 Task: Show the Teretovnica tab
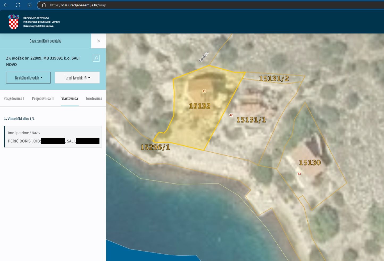(94, 98)
